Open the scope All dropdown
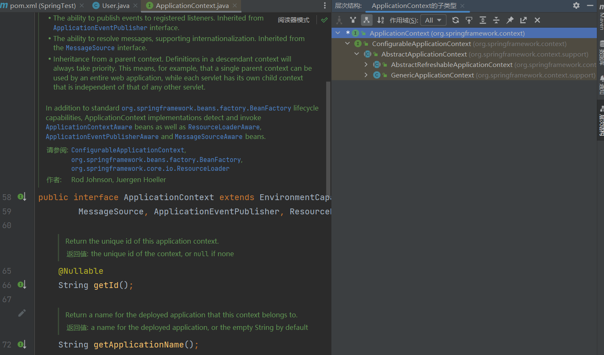The height and width of the screenshot is (355, 604). click(x=433, y=20)
